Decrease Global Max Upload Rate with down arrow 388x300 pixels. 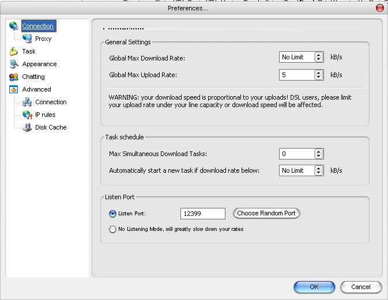click(x=319, y=77)
